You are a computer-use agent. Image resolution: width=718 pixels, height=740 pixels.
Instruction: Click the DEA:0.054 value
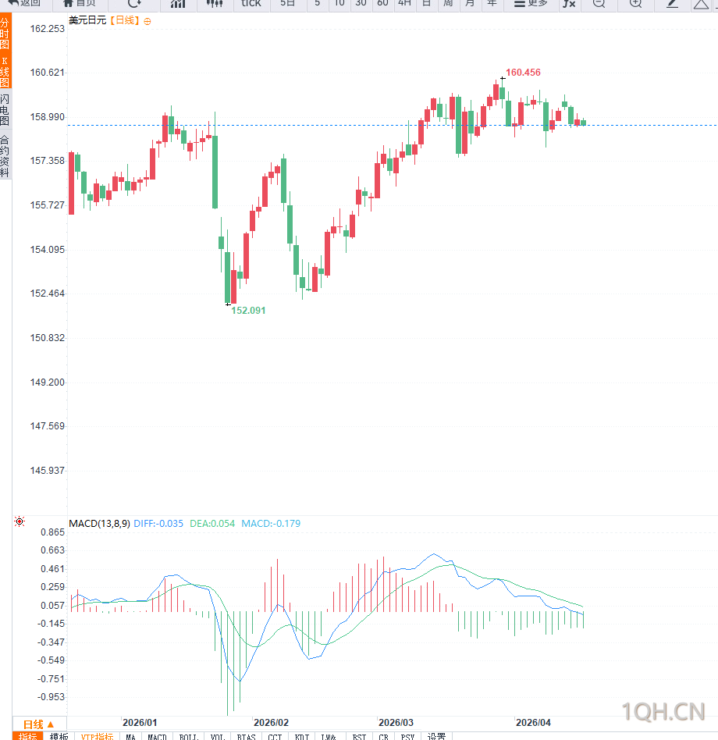(212, 523)
